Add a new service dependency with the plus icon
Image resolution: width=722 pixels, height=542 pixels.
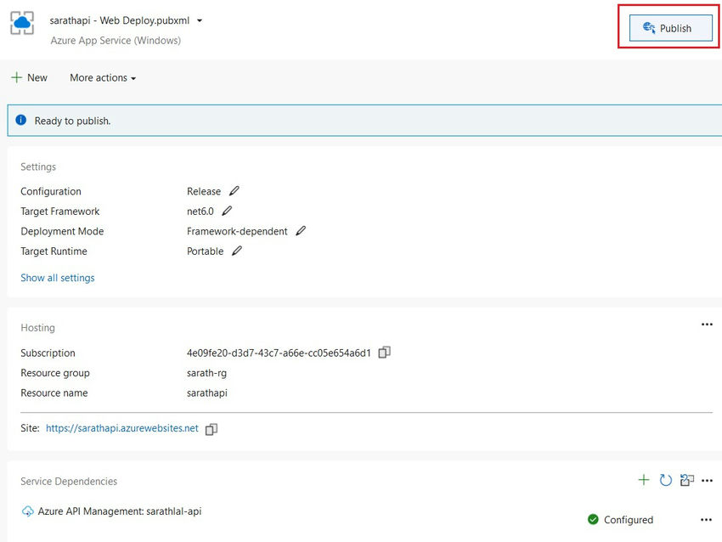pyautogui.click(x=644, y=480)
